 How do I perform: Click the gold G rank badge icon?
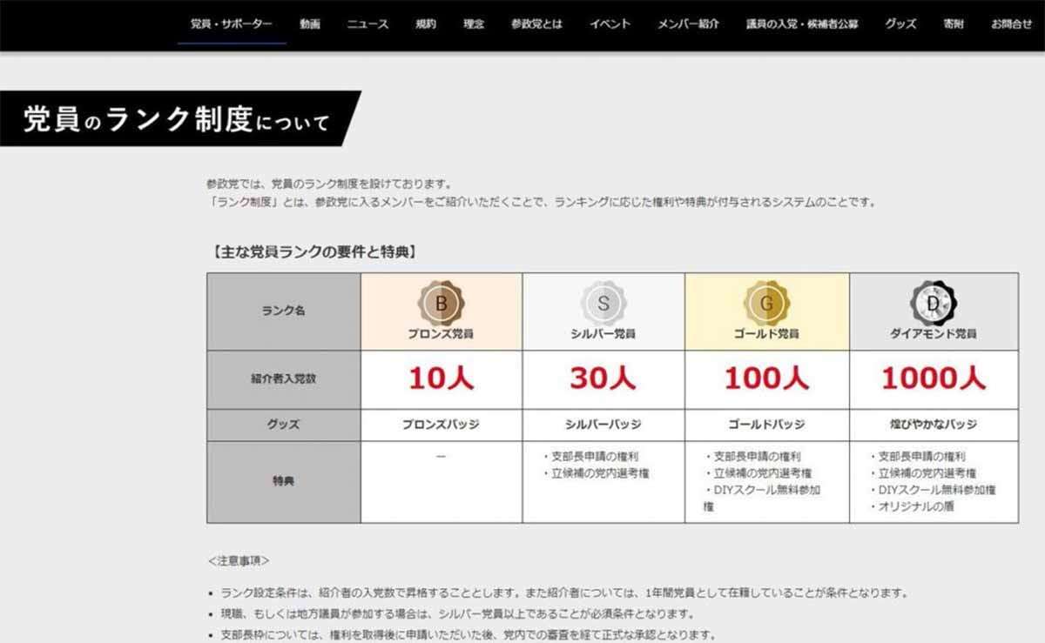click(766, 304)
